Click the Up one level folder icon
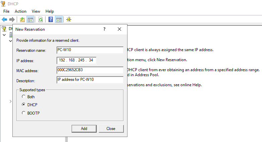The image size is (262, 142). pos(22,19)
